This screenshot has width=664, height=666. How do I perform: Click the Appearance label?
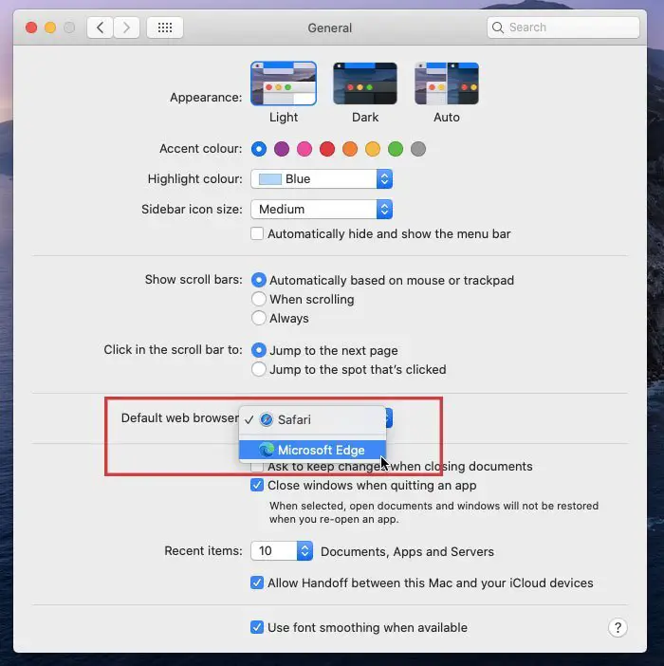point(206,98)
